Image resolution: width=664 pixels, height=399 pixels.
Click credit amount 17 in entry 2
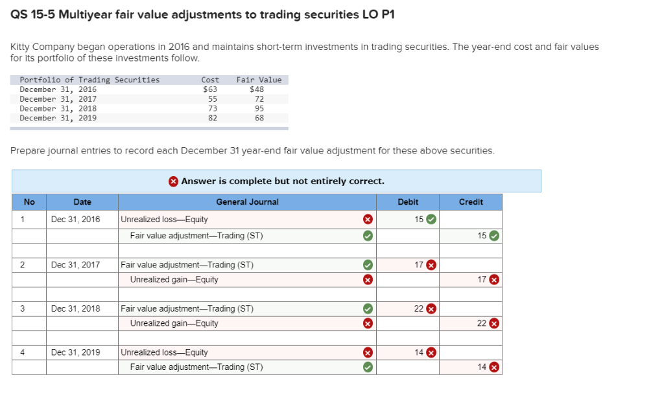click(x=482, y=280)
